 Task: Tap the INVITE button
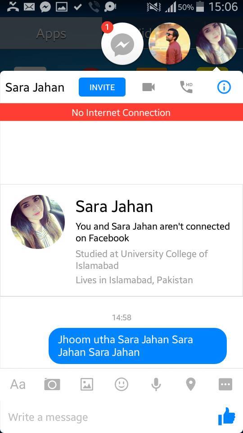[102, 87]
